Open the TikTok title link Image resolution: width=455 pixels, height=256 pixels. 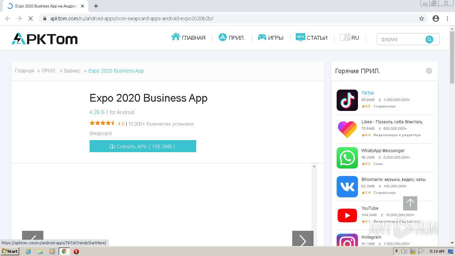pos(368,93)
